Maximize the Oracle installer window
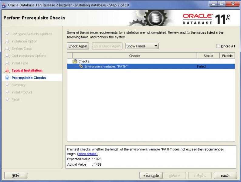The image size is (241, 182). pos(222,4)
